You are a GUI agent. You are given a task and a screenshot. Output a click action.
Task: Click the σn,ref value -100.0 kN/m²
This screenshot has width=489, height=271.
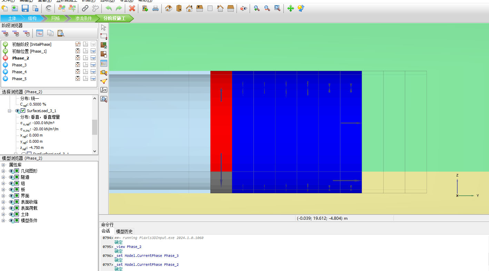(43, 123)
